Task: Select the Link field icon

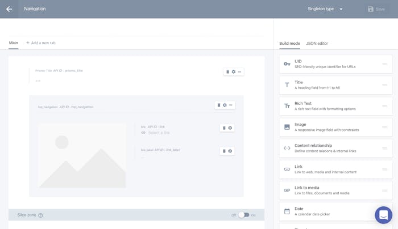Action: [287, 169]
